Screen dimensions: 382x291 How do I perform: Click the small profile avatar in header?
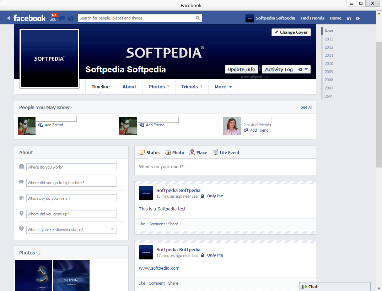[249, 18]
